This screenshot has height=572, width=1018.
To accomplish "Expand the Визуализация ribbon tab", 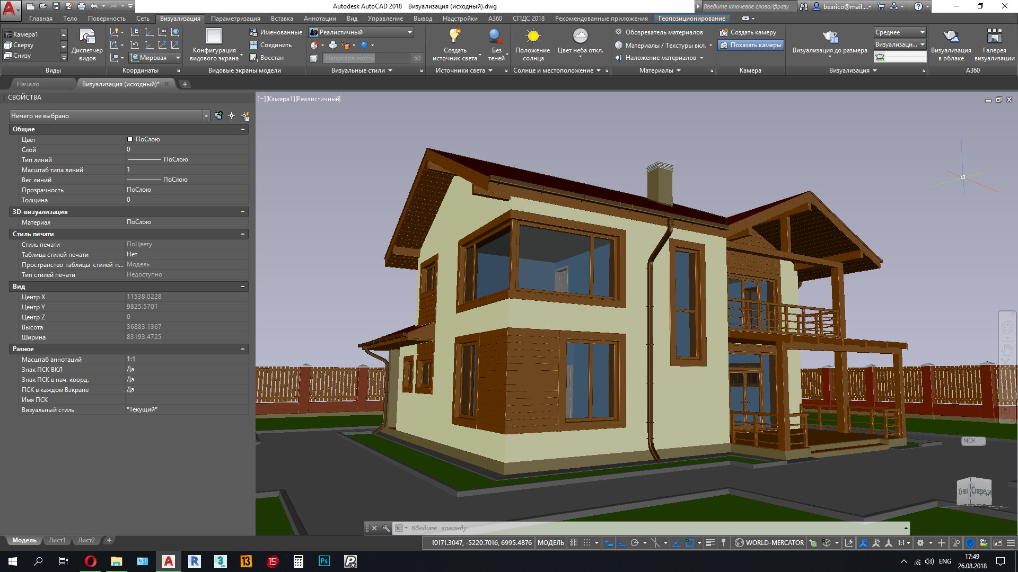I will tap(180, 17).
